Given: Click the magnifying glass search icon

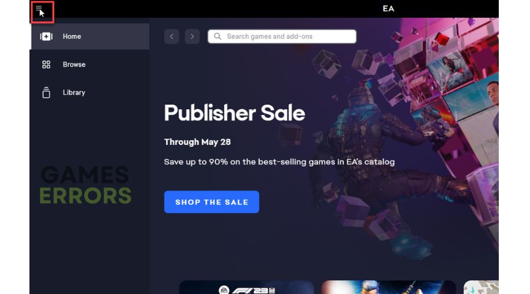Looking at the screenshot, I should (x=218, y=36).
